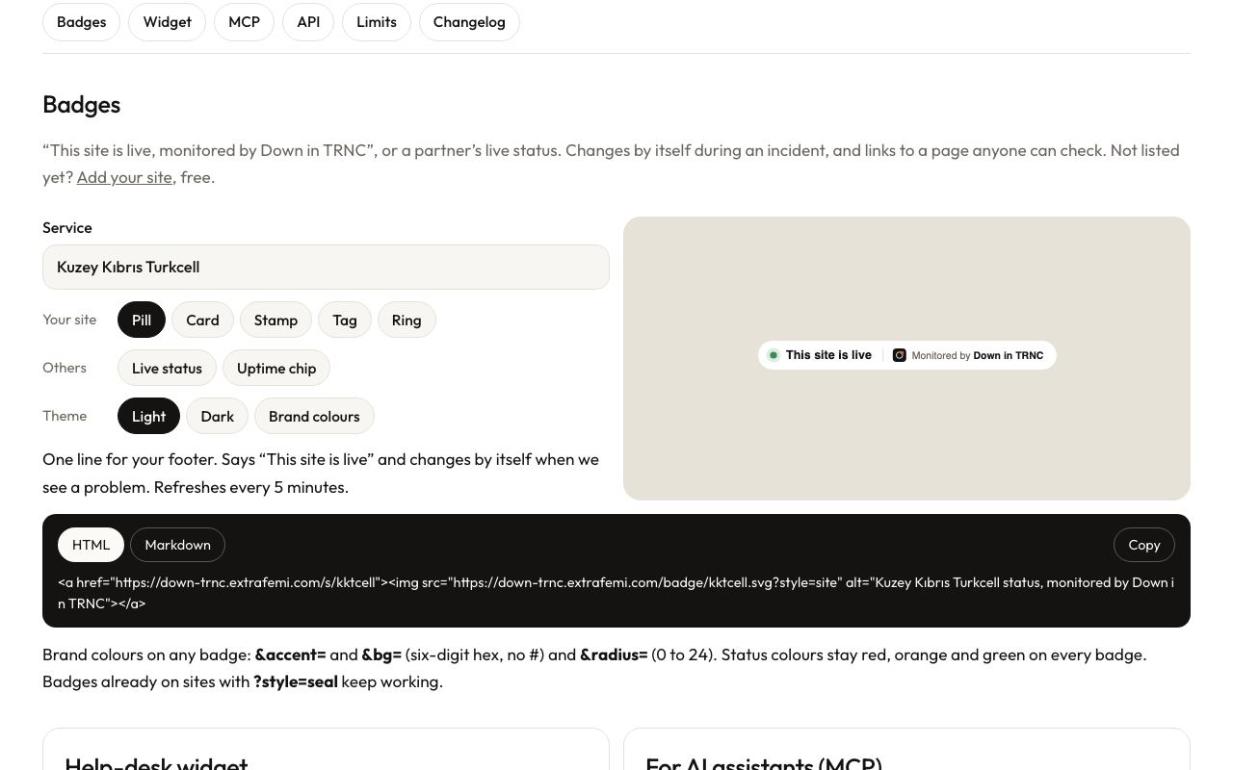Open the API section pill
This screenshot has height=770, width=1233.
(x=308, y=22)
